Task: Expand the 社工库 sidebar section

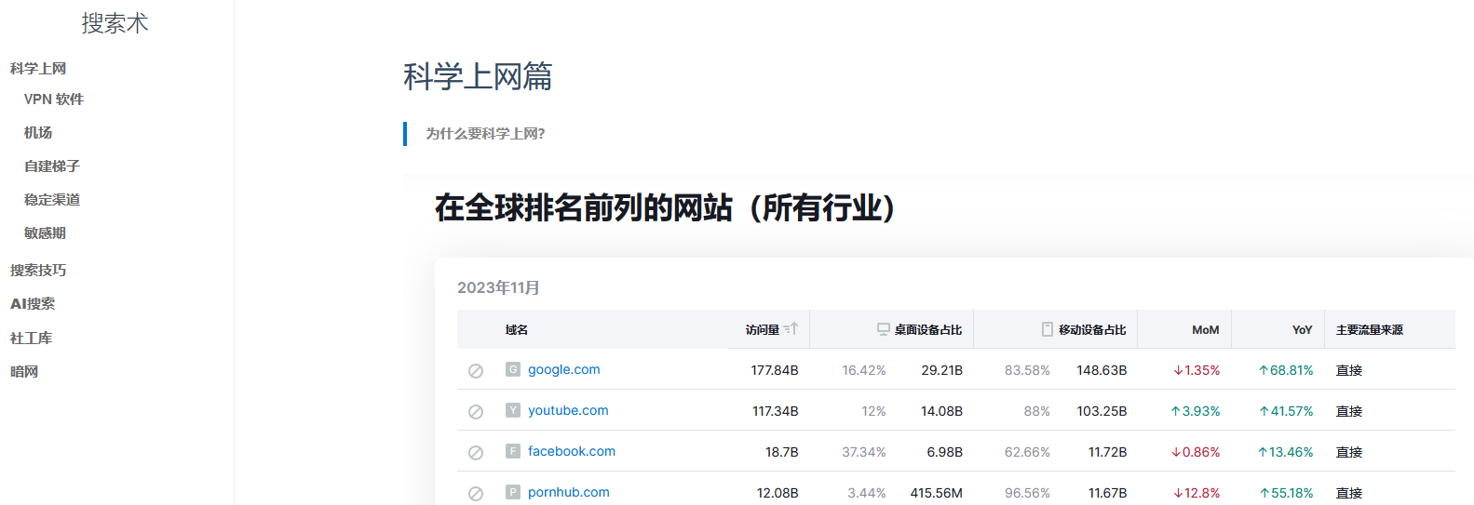Action: (31, 339)
